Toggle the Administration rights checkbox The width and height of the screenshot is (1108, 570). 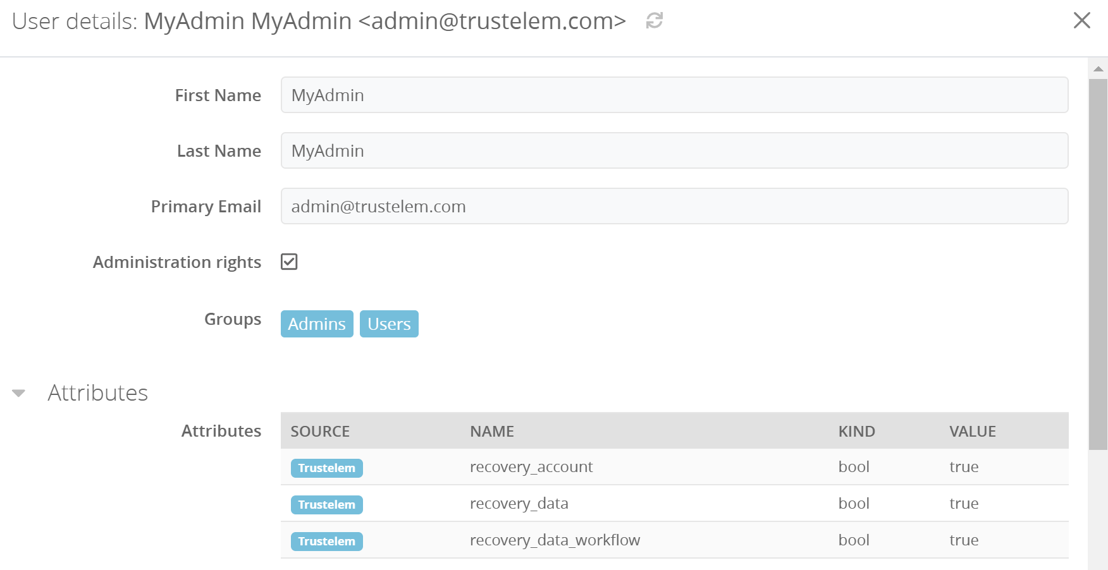tap(289, 262)
